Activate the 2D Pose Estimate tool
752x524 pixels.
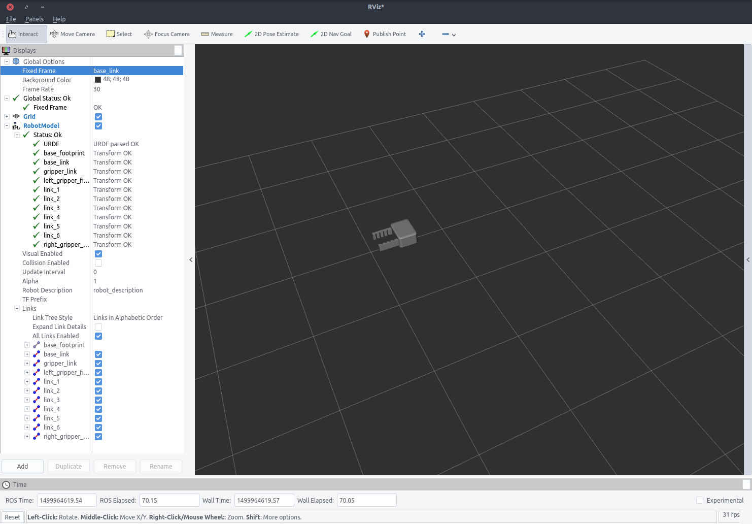271,34
